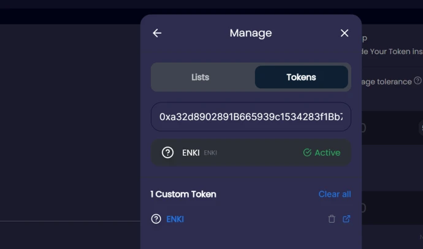Click the upper amount field behind the dialog
Image resolution: width=423 pixels, height=249 pixels.
click(392, 128)
